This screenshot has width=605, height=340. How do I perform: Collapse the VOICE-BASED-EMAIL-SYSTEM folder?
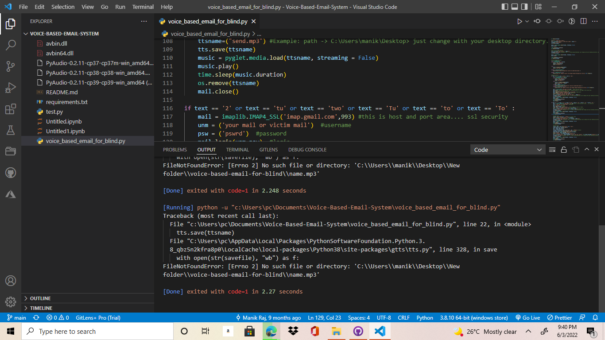coord(26,33)
